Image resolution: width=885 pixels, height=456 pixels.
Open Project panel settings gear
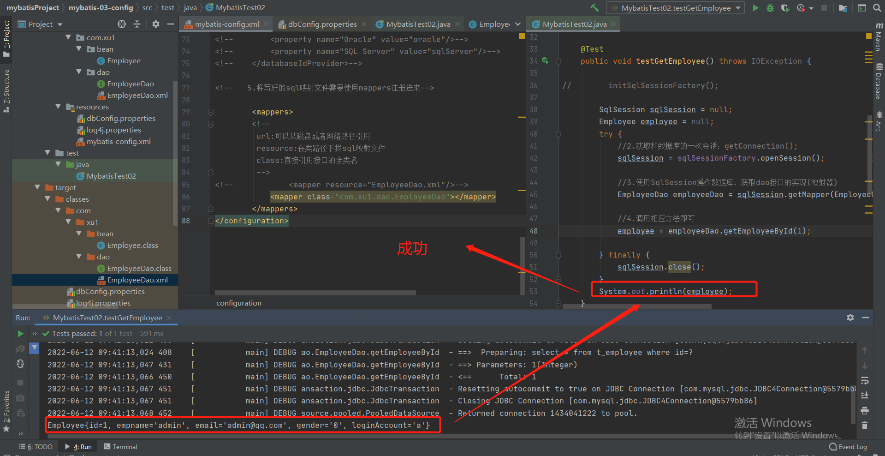coord(156,24)
